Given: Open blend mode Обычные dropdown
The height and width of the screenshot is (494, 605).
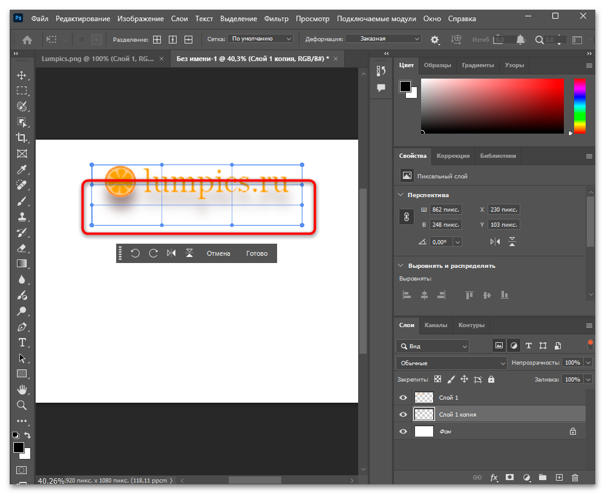Looking at the screenshot, I should click(451, 363).
